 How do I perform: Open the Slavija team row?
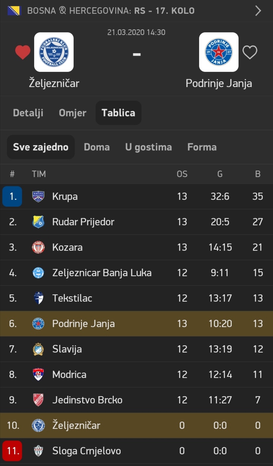136,349
